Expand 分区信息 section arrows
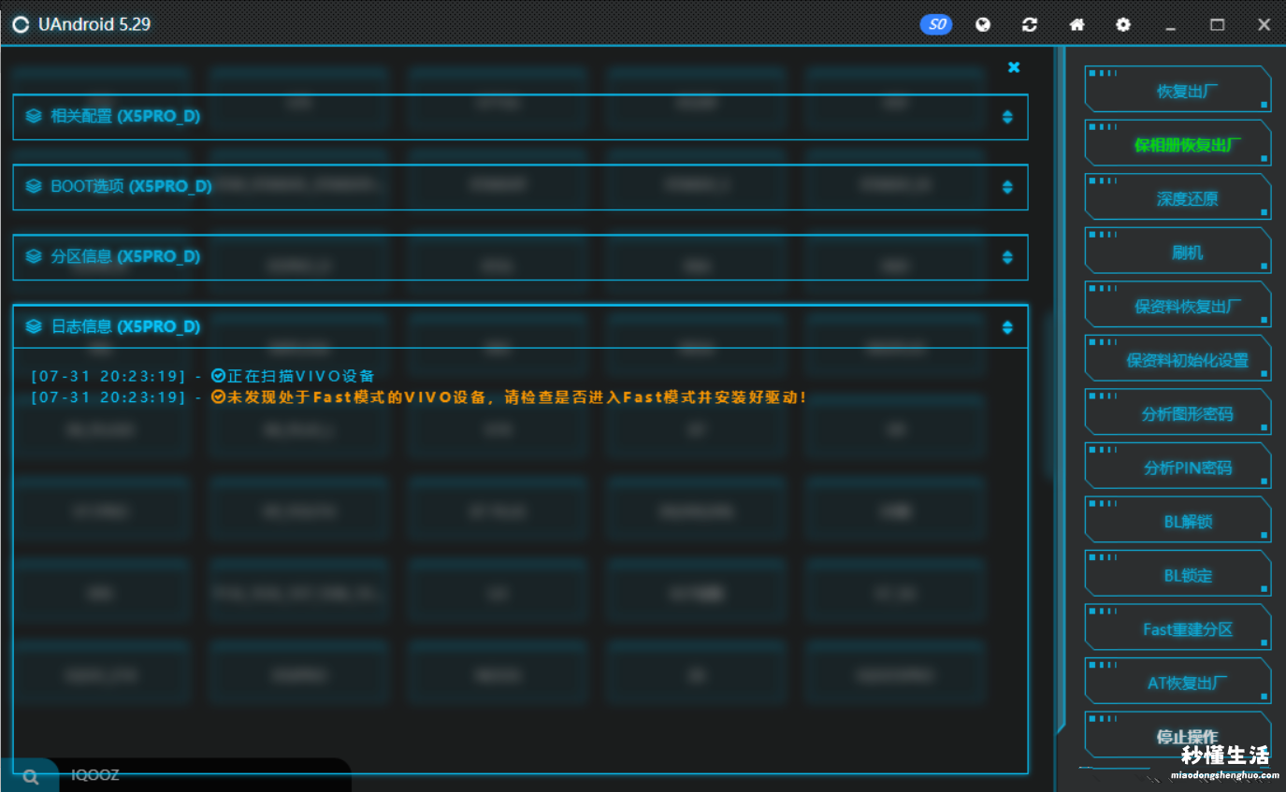The image size is (1286, 792). click(x=1007, y=257)
